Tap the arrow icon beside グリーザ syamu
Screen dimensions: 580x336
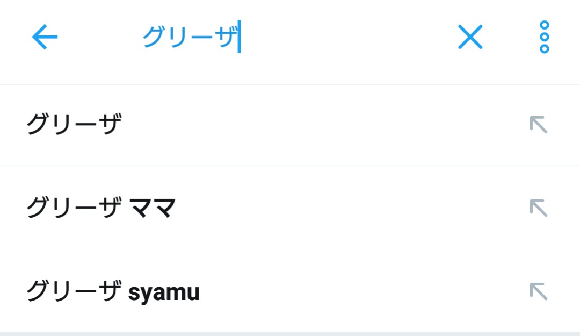click(538, 291)
